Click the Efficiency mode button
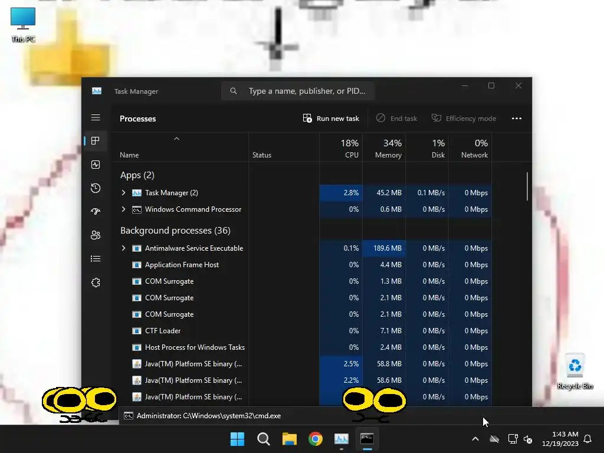 pos(464,118)
